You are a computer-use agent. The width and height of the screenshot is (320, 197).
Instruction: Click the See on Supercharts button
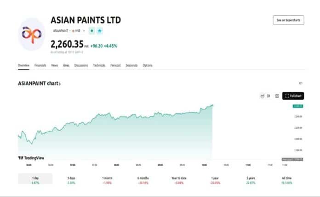(288, 20)
